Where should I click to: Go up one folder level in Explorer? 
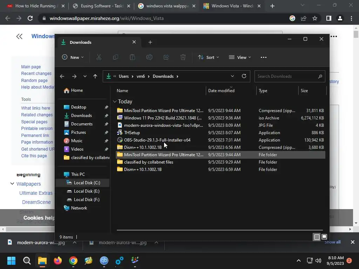[95, 76]
